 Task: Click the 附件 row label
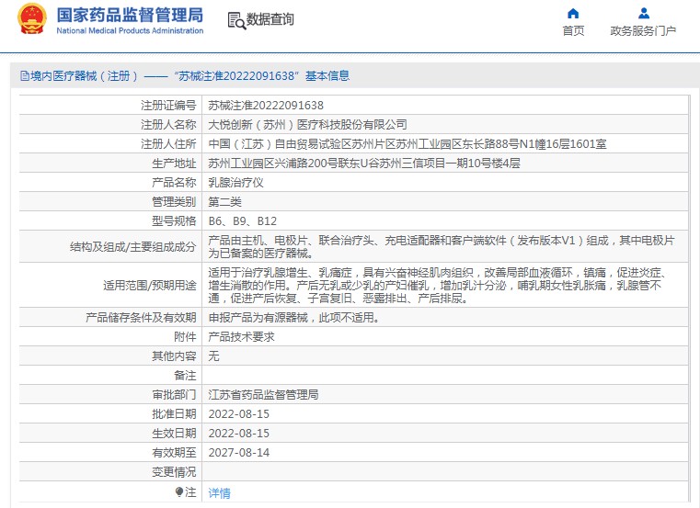185,337
